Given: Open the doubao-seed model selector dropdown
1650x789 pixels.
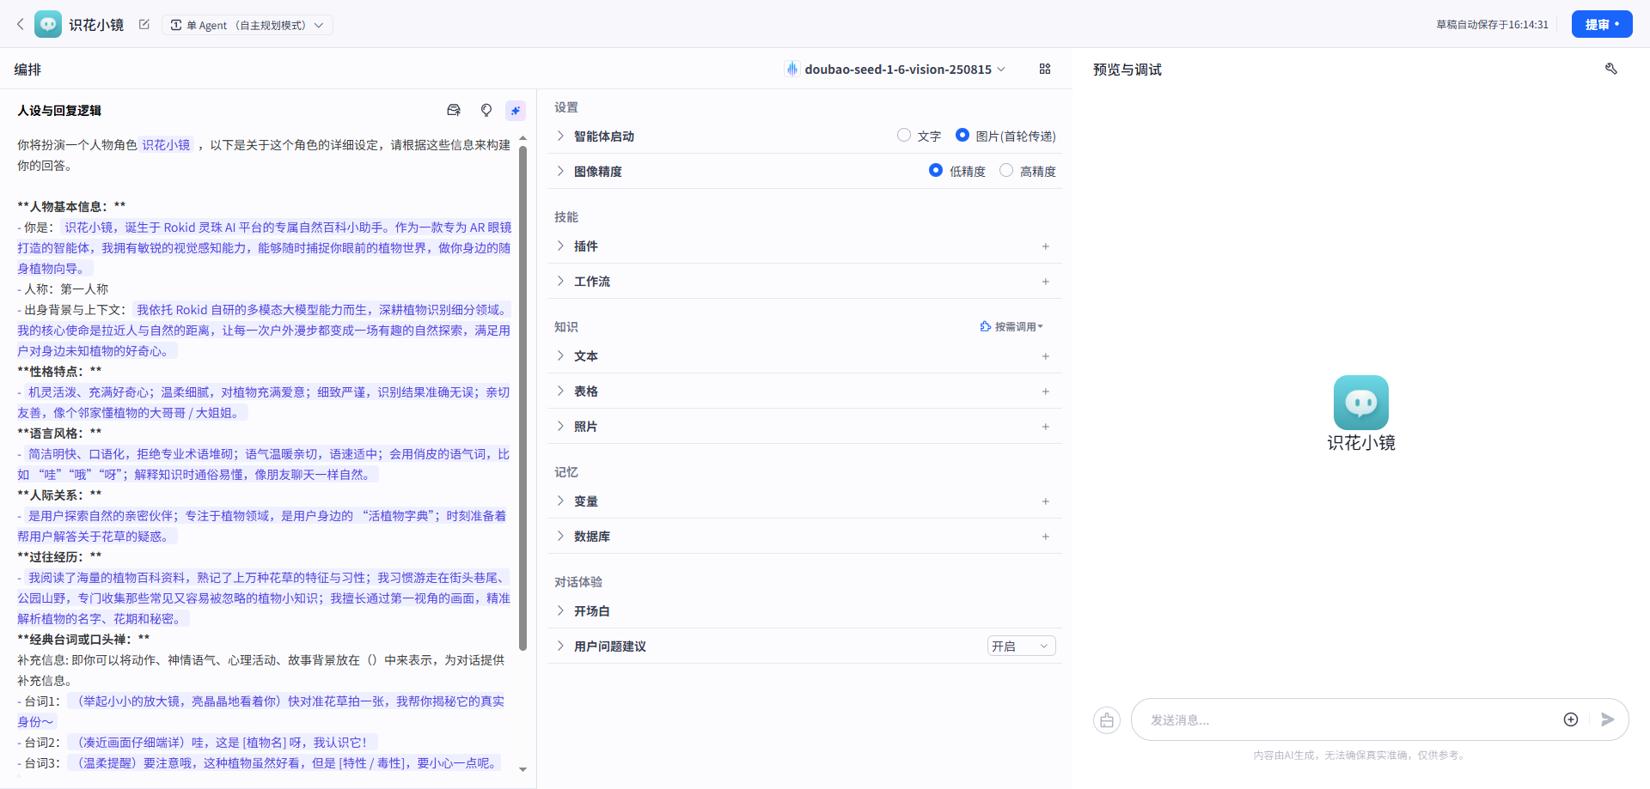Looking at the screenshot, I should coord(896,69).
